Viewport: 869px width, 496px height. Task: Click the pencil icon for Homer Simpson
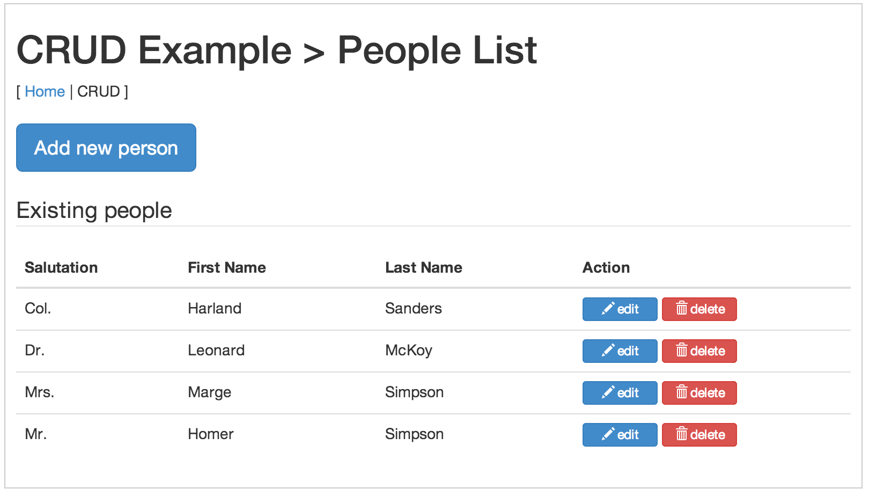click(608, 434)
